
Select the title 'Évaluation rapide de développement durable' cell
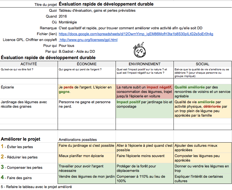click(x=106, y=4)
